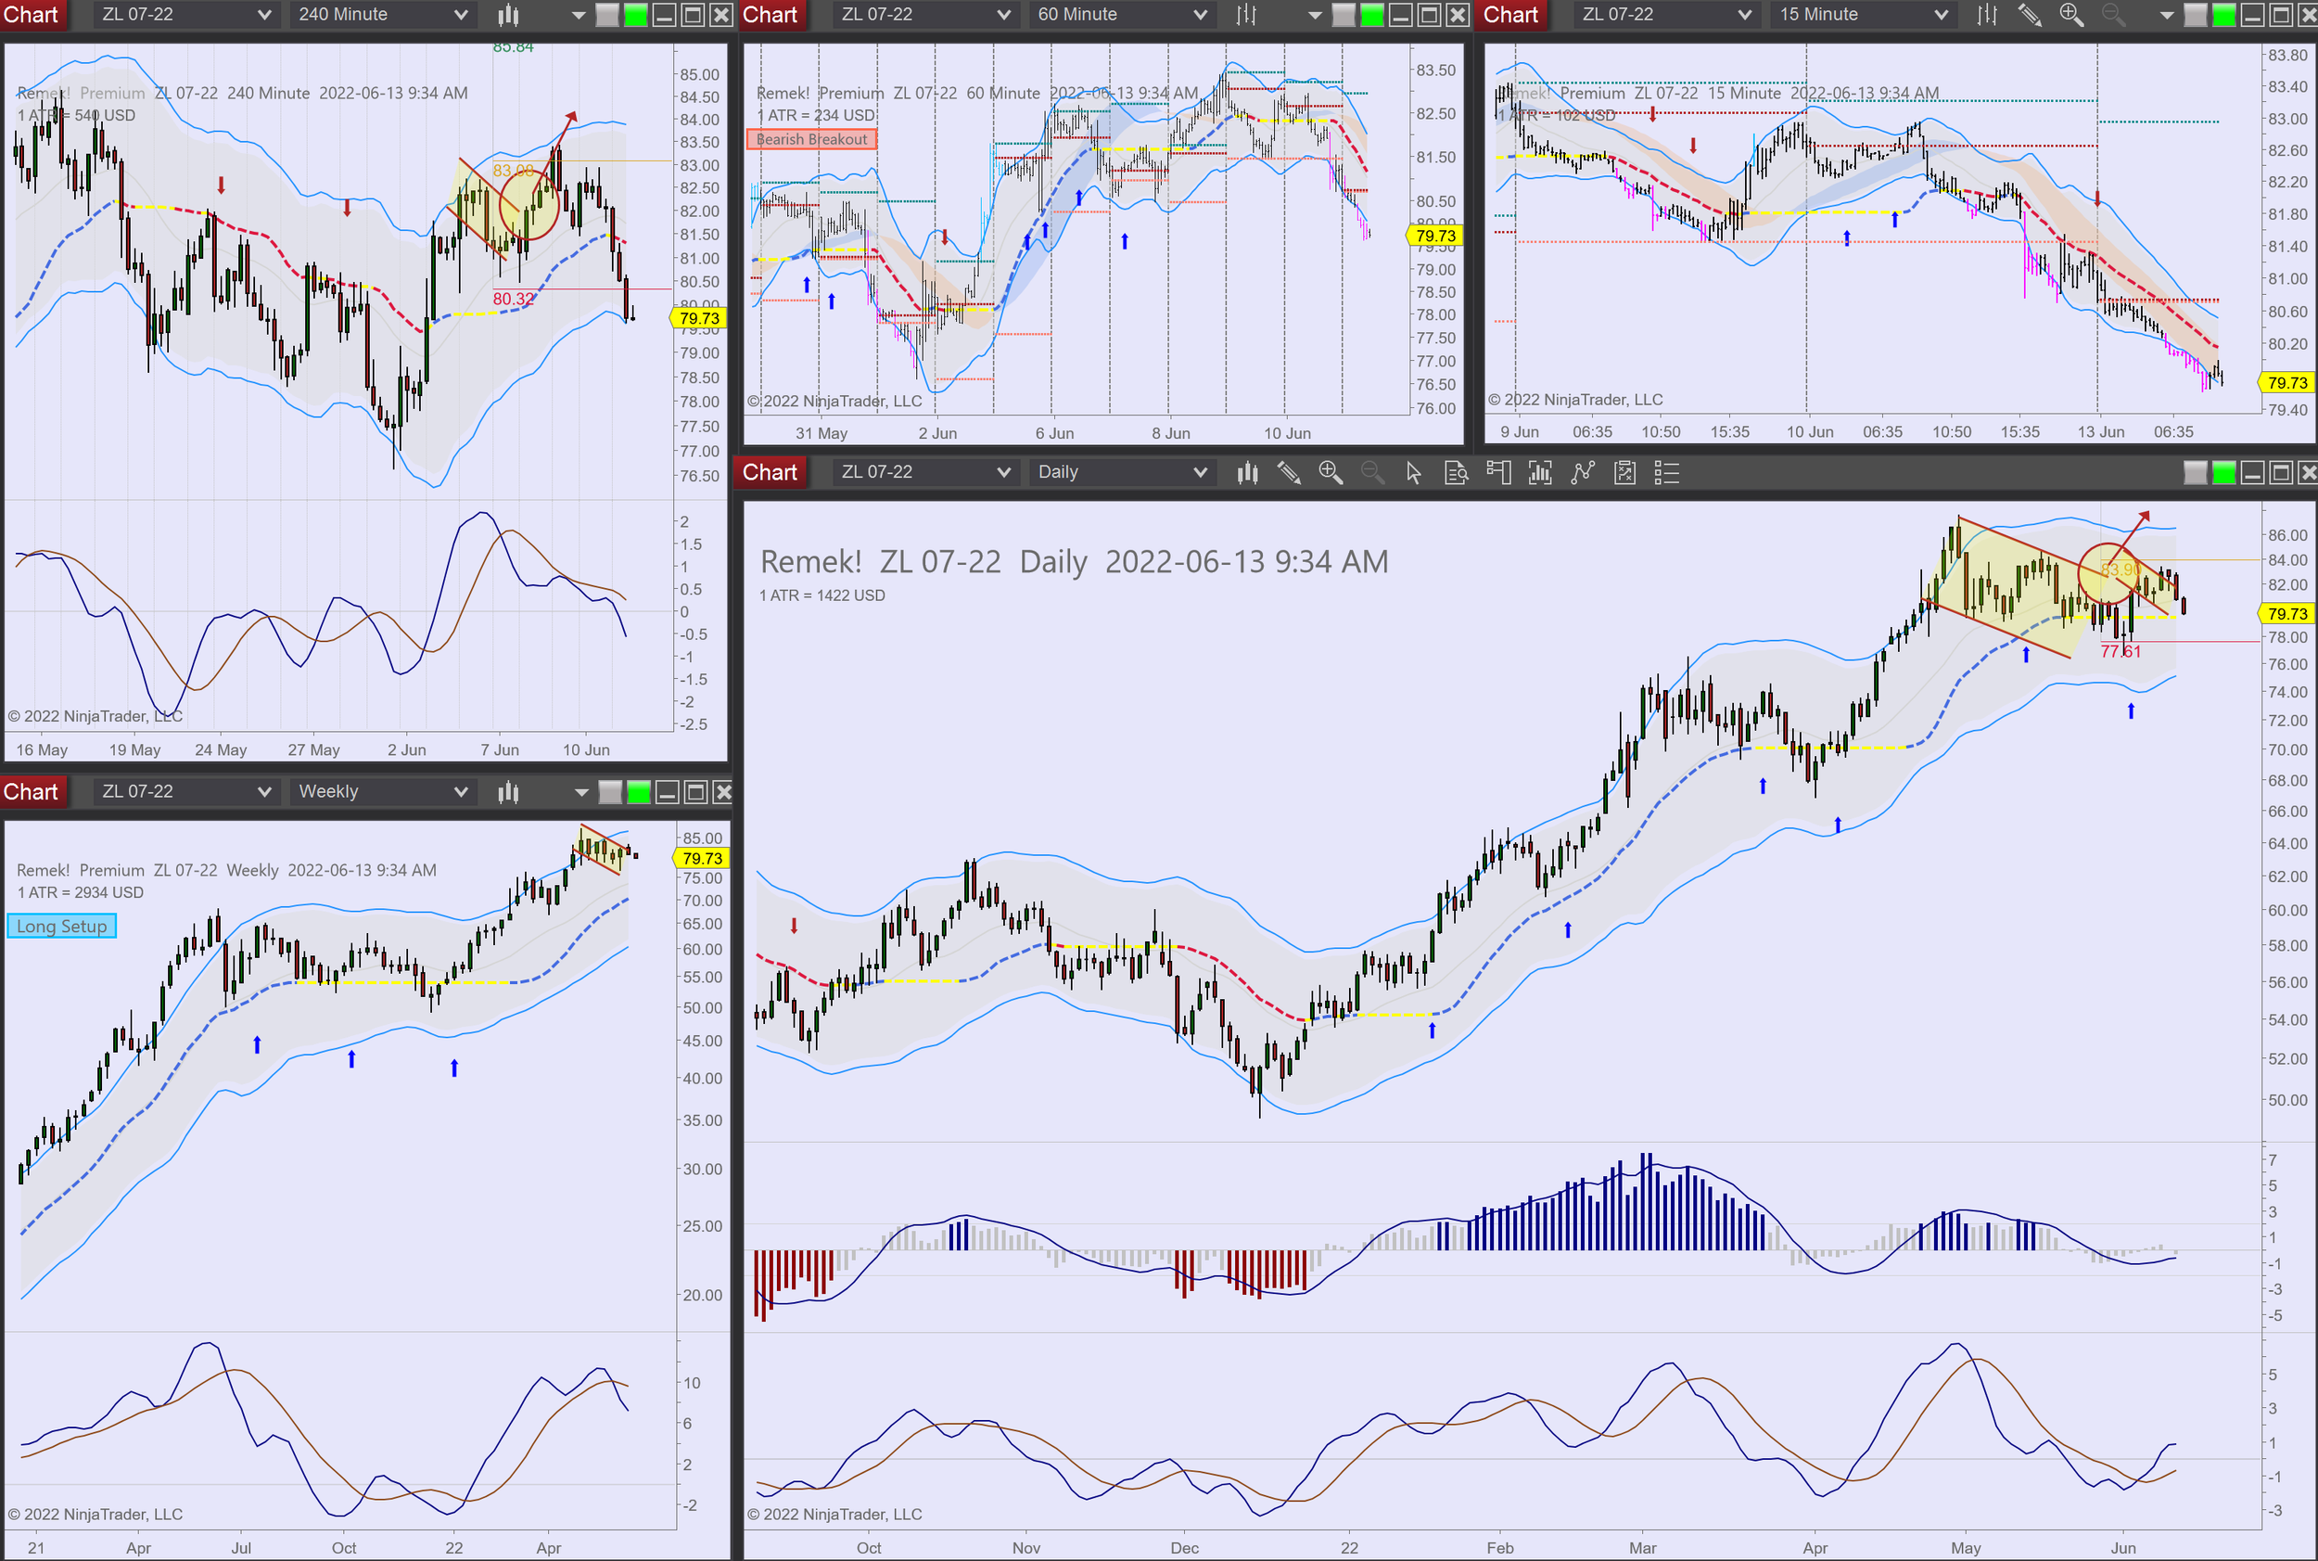
Task: Expand toolbar overflow arrow on 60 Minute chart
Action: (1314, 15)
